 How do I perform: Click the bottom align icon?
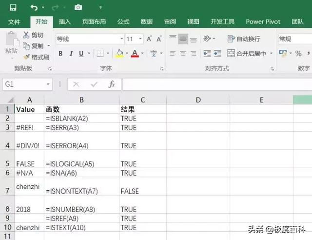click(x=193, y=40)
